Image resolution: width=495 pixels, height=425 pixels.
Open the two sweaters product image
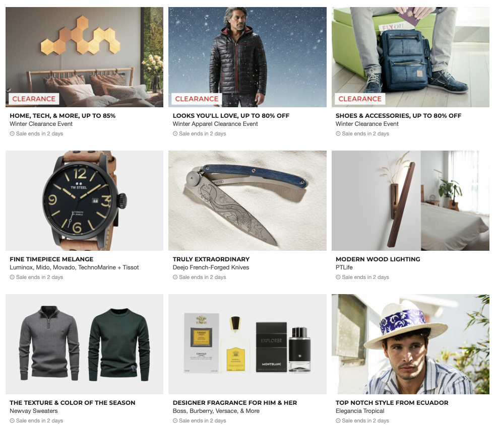tap(84, 344)
